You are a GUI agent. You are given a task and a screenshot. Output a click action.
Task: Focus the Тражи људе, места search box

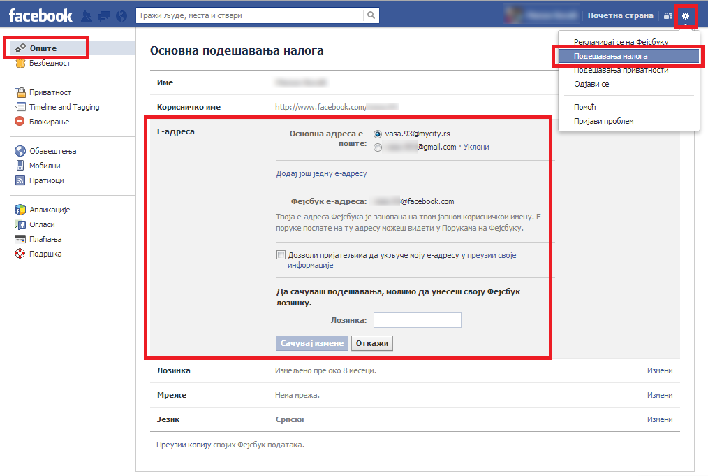(250, 15)
